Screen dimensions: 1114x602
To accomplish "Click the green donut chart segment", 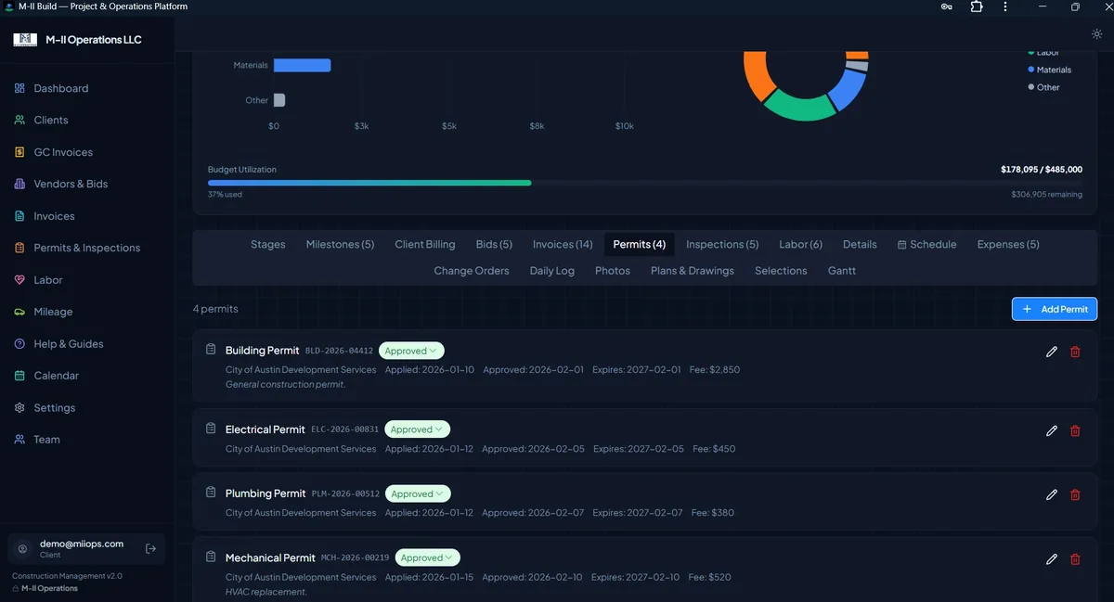I will [x=798, y=105].
